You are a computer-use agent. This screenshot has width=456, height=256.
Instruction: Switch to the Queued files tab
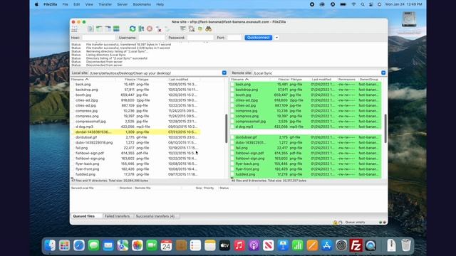[87, 216]
